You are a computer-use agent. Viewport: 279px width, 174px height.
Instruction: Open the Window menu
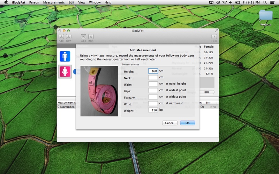point(95,2)
